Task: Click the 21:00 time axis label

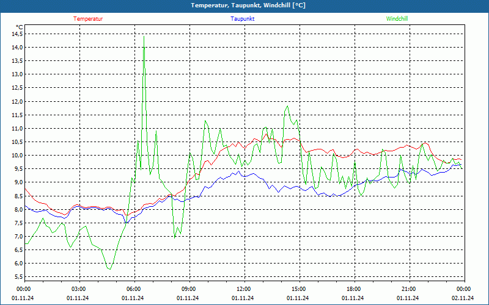Action: tap(408, 289)
